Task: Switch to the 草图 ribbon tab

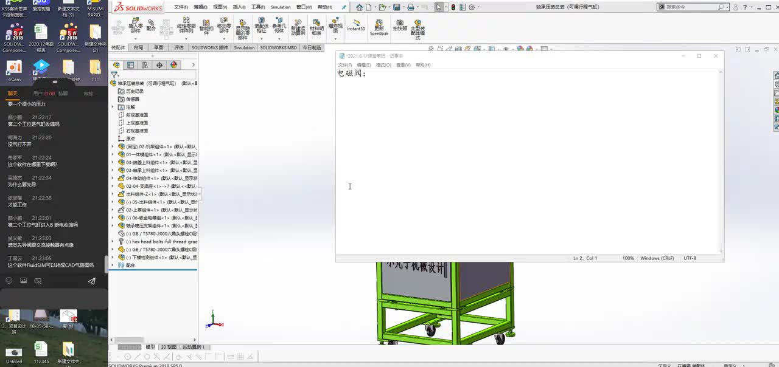Action: click(158, 47)
